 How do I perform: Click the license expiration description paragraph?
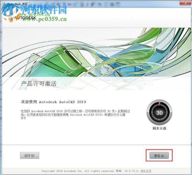click(75, 115)
